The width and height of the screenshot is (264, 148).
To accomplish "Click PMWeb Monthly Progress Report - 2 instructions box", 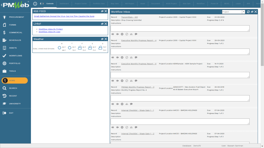I will 180,98.
